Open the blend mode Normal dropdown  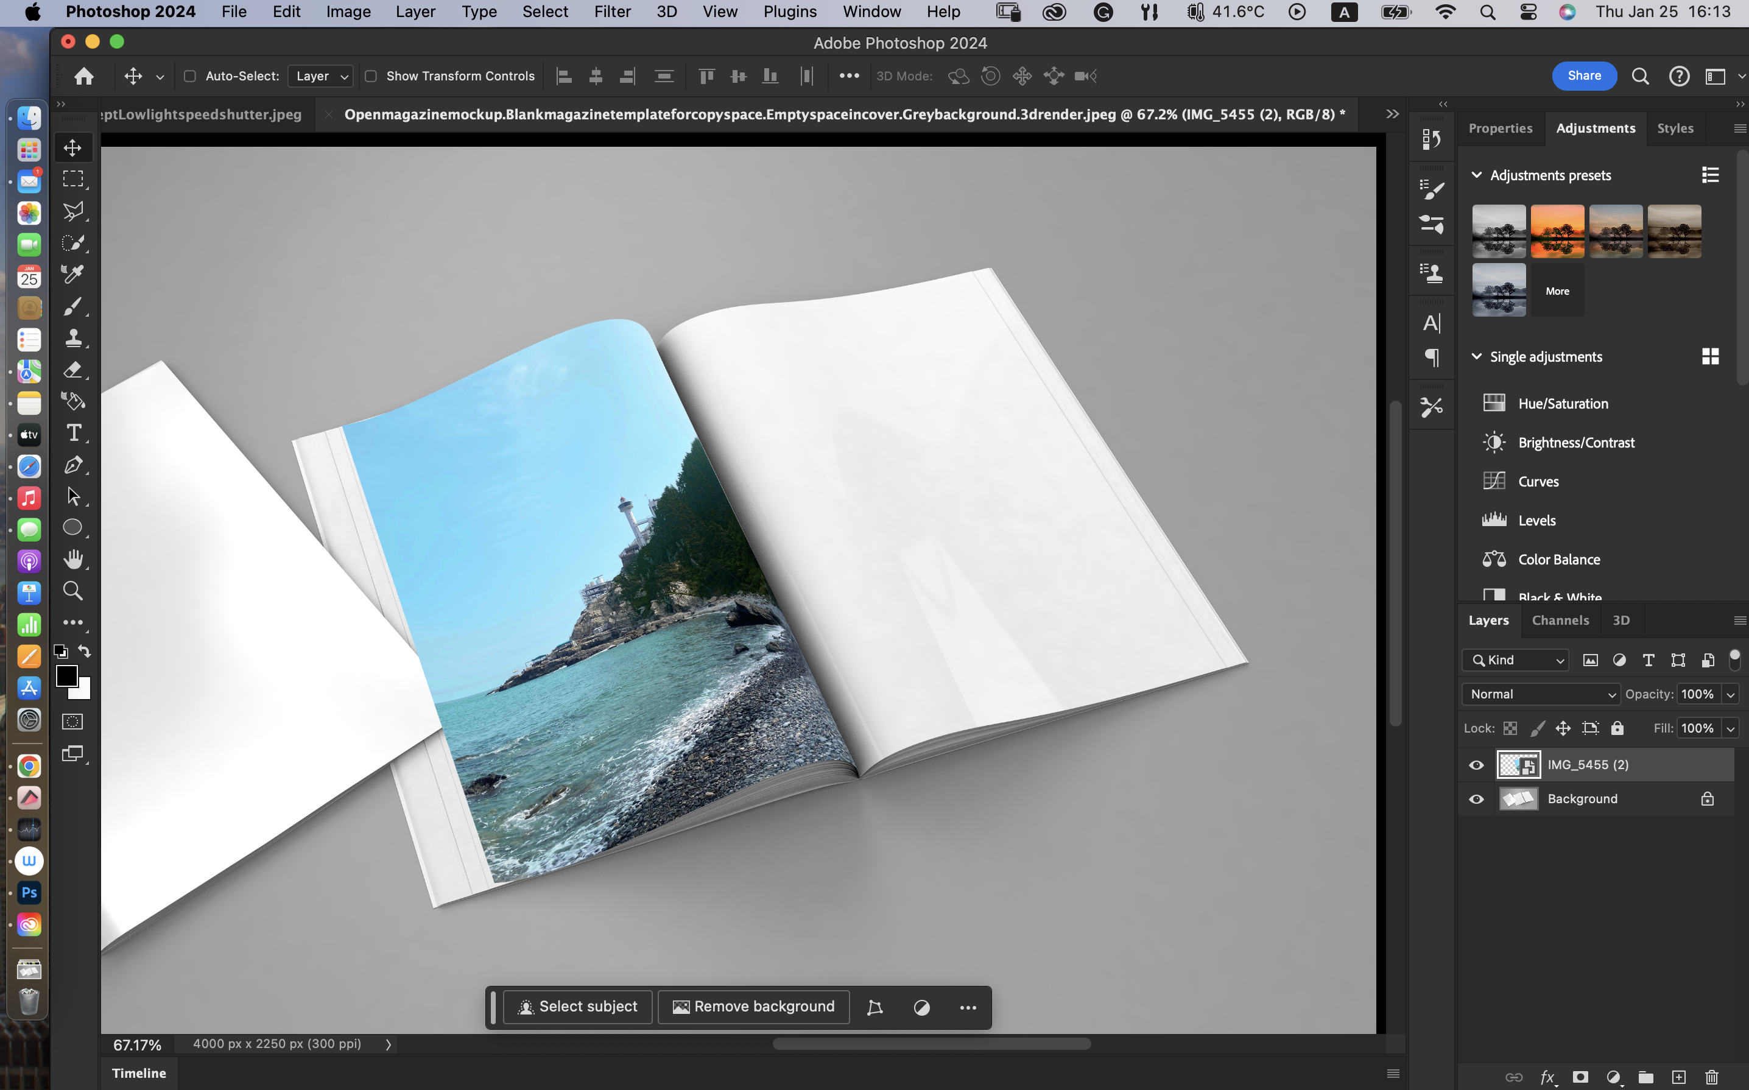click(x=1541, y=694)
